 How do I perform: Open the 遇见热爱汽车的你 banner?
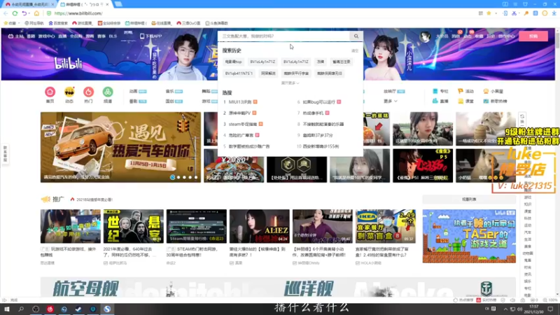(120, 147)
